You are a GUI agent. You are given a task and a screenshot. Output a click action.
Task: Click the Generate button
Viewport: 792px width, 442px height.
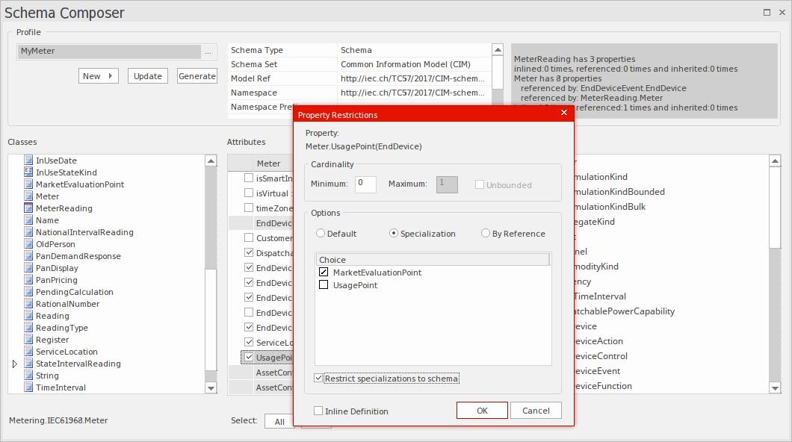197,75
